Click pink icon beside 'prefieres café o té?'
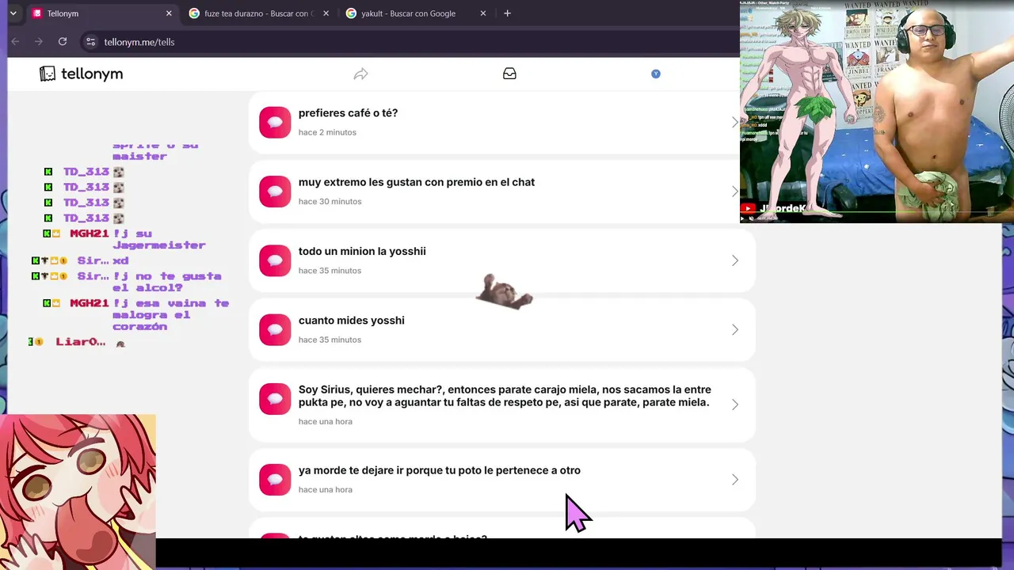 (275, 122)
